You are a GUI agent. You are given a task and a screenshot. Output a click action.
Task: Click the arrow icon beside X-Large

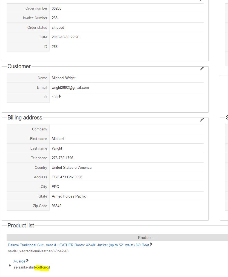pyautogui.click(x=27, y=261)
